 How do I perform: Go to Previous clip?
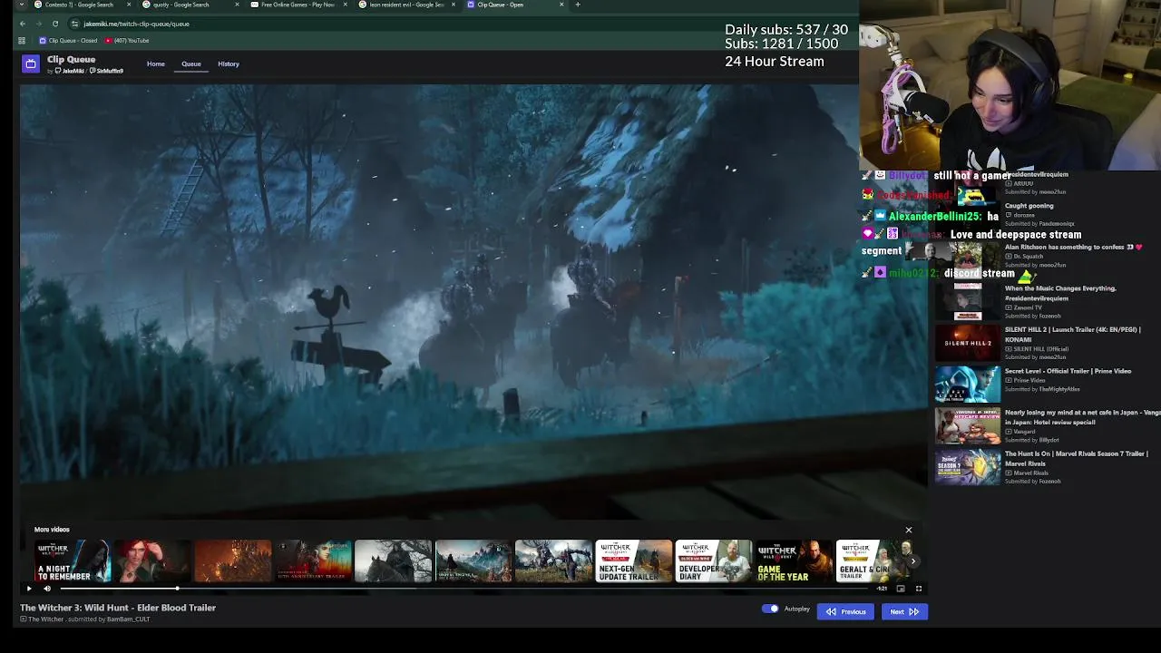(x=845, y=611)
